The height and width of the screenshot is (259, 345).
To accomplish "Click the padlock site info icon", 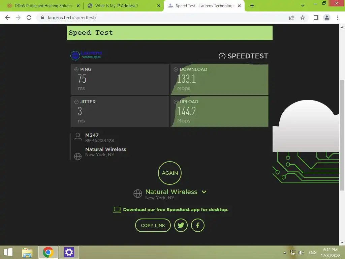I will tap(42, 18).
